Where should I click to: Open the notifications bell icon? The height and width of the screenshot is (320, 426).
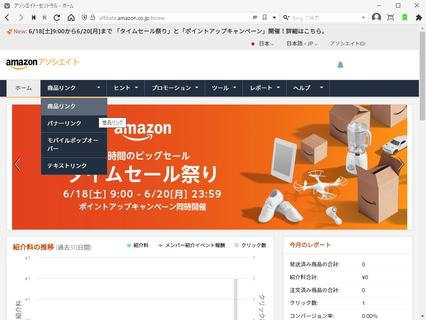pos(340,65)
